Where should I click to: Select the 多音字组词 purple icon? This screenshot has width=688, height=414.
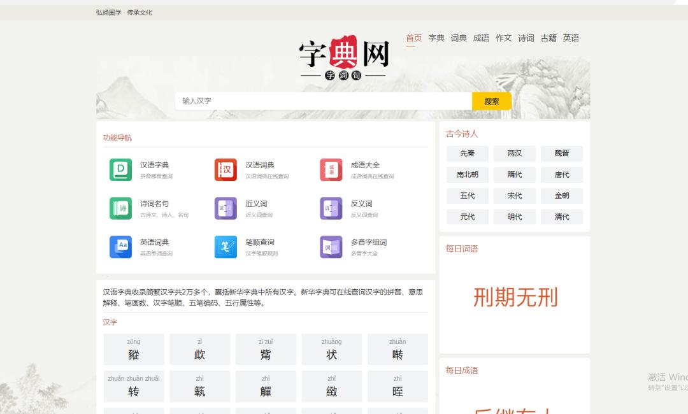(x=331, y=246)
